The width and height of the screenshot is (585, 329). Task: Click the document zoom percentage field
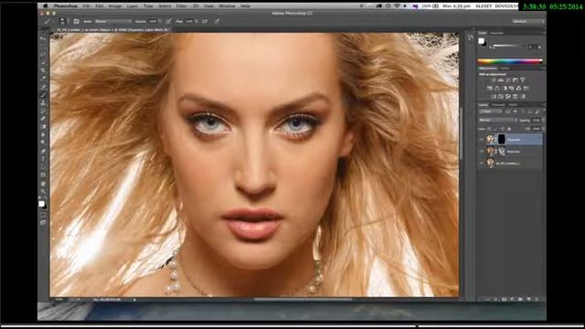pos(58,299)
